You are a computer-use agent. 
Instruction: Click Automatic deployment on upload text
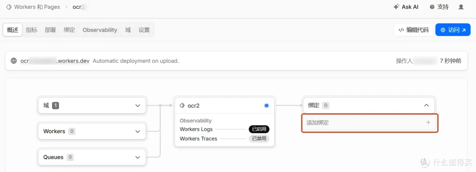click(x=136, y=61)
